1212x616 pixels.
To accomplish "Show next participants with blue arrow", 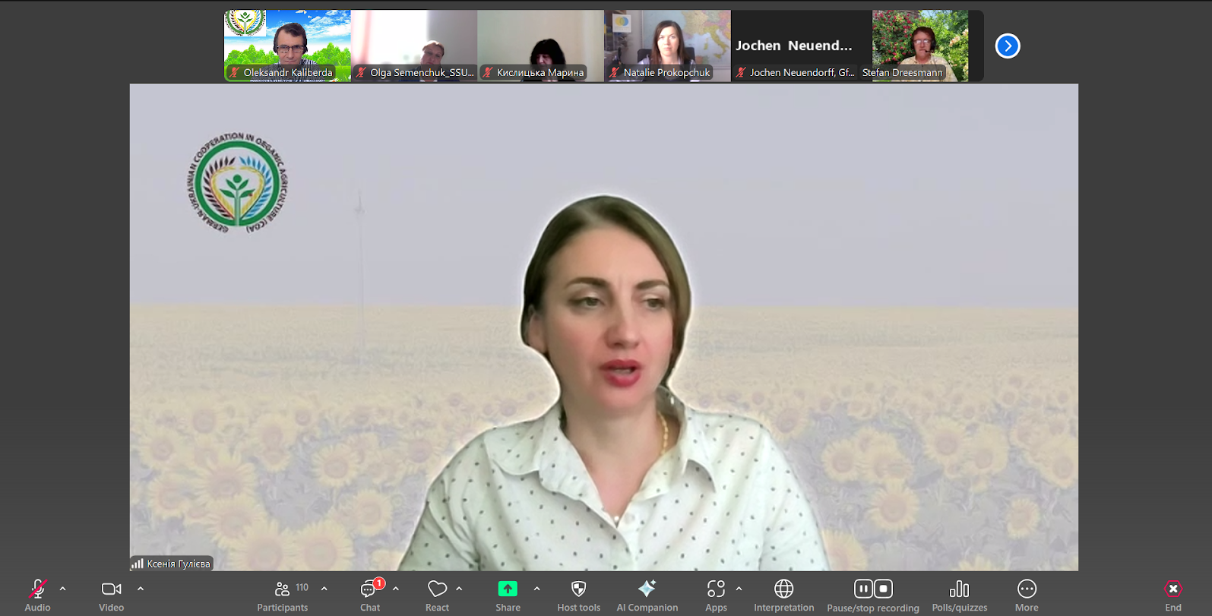I will point(1008,46).
